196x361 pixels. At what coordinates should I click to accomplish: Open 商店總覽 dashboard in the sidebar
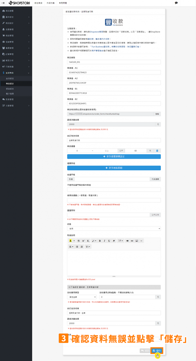click(x=16, y=11)
